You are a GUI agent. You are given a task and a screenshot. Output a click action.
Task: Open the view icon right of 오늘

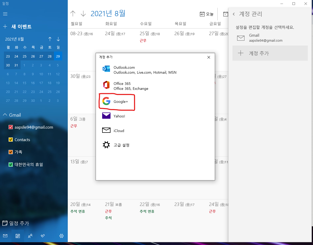[x=225, y=14]
